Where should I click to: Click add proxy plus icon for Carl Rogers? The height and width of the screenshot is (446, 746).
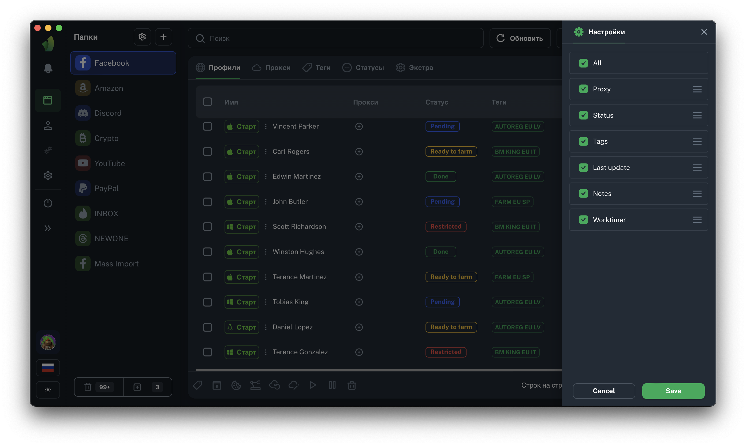[359, 151]
